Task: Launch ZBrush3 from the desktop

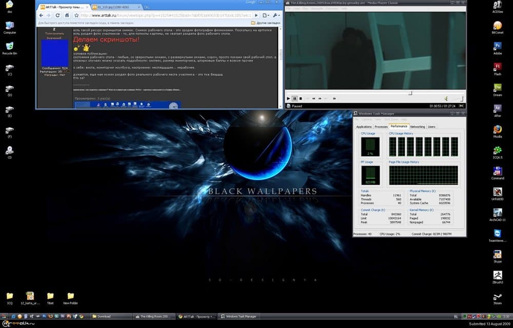Action: pos(497,277)
